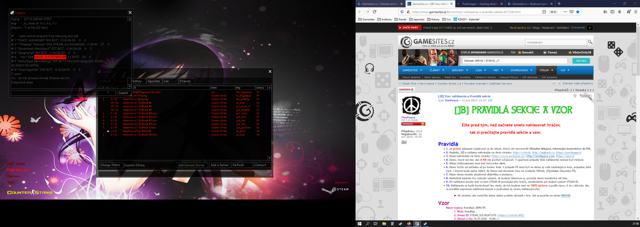Viewport: 640px width, 227px height.
Task: Expand the ČLÁNKY navigation dropdown
Action: 438,70
